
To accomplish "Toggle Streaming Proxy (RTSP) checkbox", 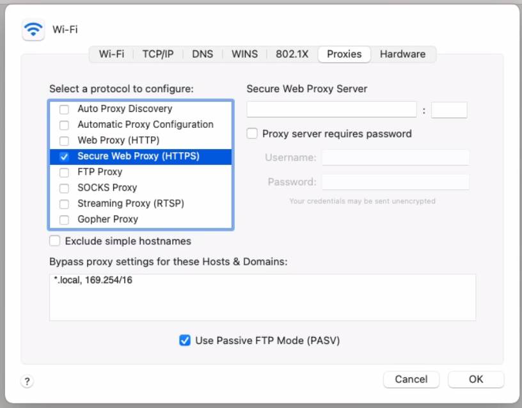I will pyautogui.click(x=64, y=204).
